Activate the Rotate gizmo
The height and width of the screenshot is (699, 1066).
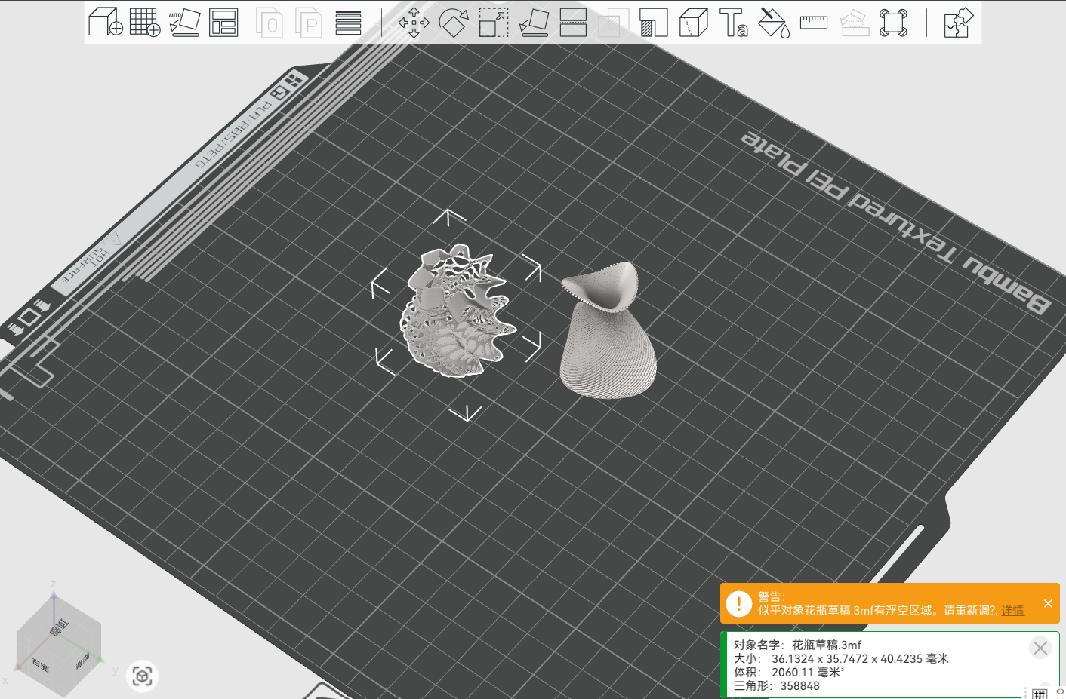pyautogui.click(x=454, y=22)
